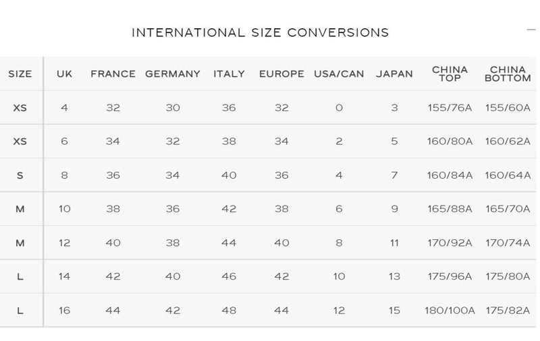
Task: Click the USA/CAN column header
Action: [339, 74]
